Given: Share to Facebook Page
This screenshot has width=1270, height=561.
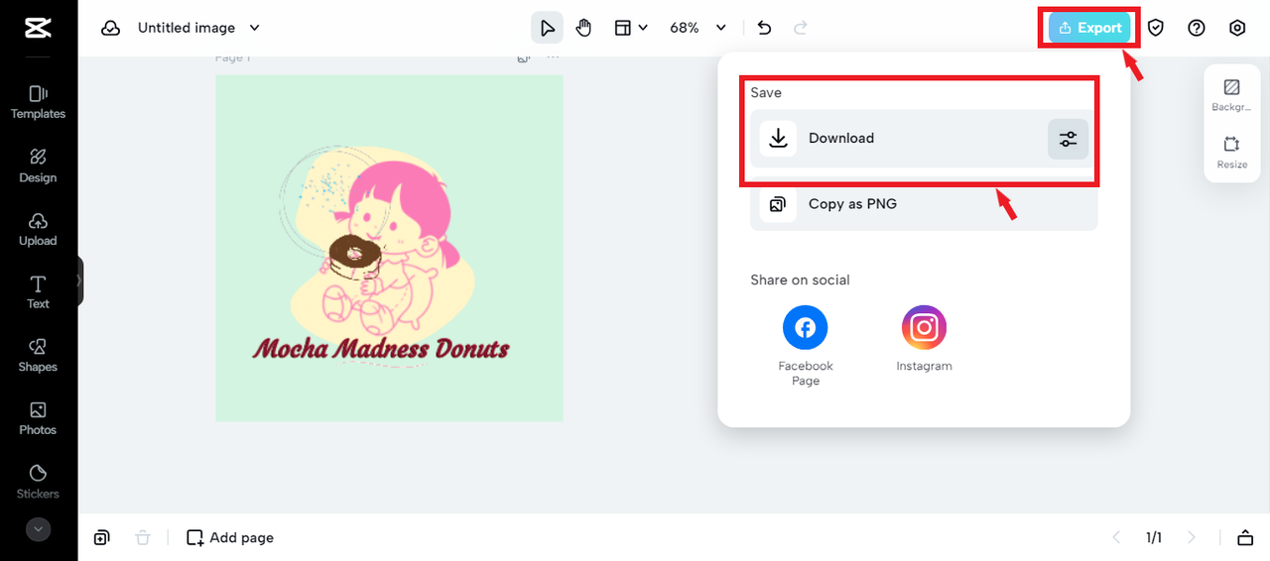Looking at the screenshot, I should coord(805,345).
